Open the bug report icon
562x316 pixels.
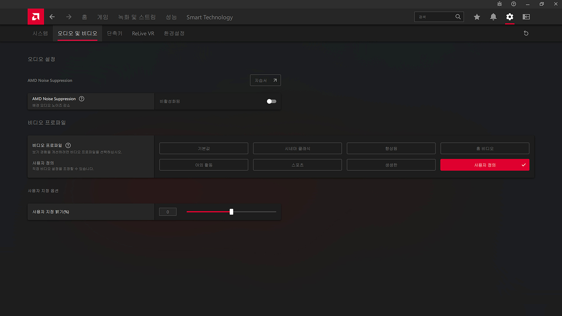499,4
